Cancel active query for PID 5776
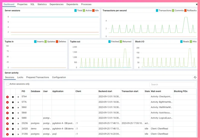 coord(13,102)
